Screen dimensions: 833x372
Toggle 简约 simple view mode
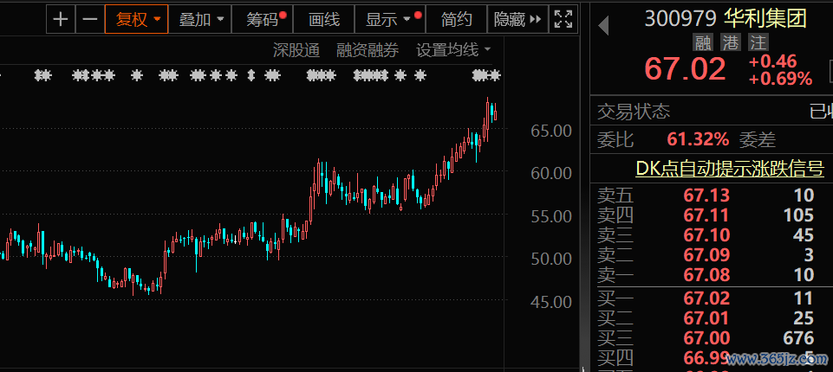(457, 19)
